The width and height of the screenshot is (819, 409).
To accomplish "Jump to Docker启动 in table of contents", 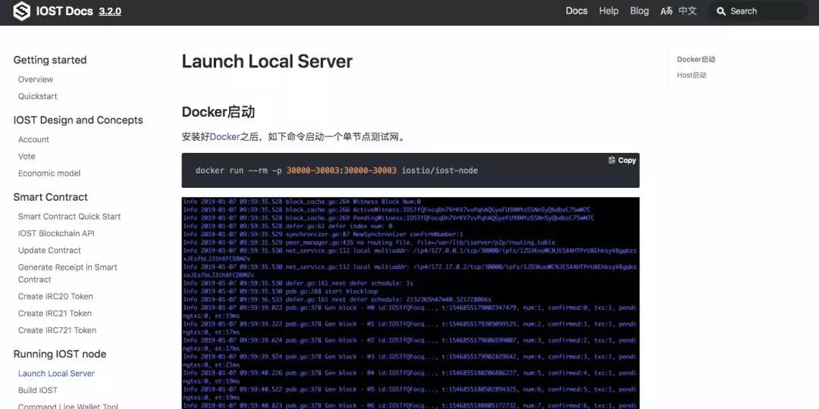I will (696, 60).
